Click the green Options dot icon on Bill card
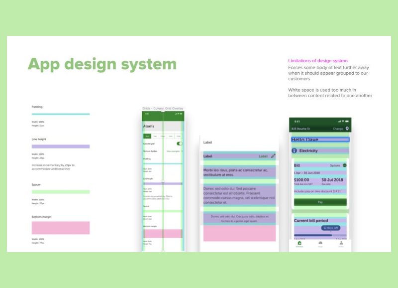The width and height of the screenshot is (398, 288). [344, 165]
